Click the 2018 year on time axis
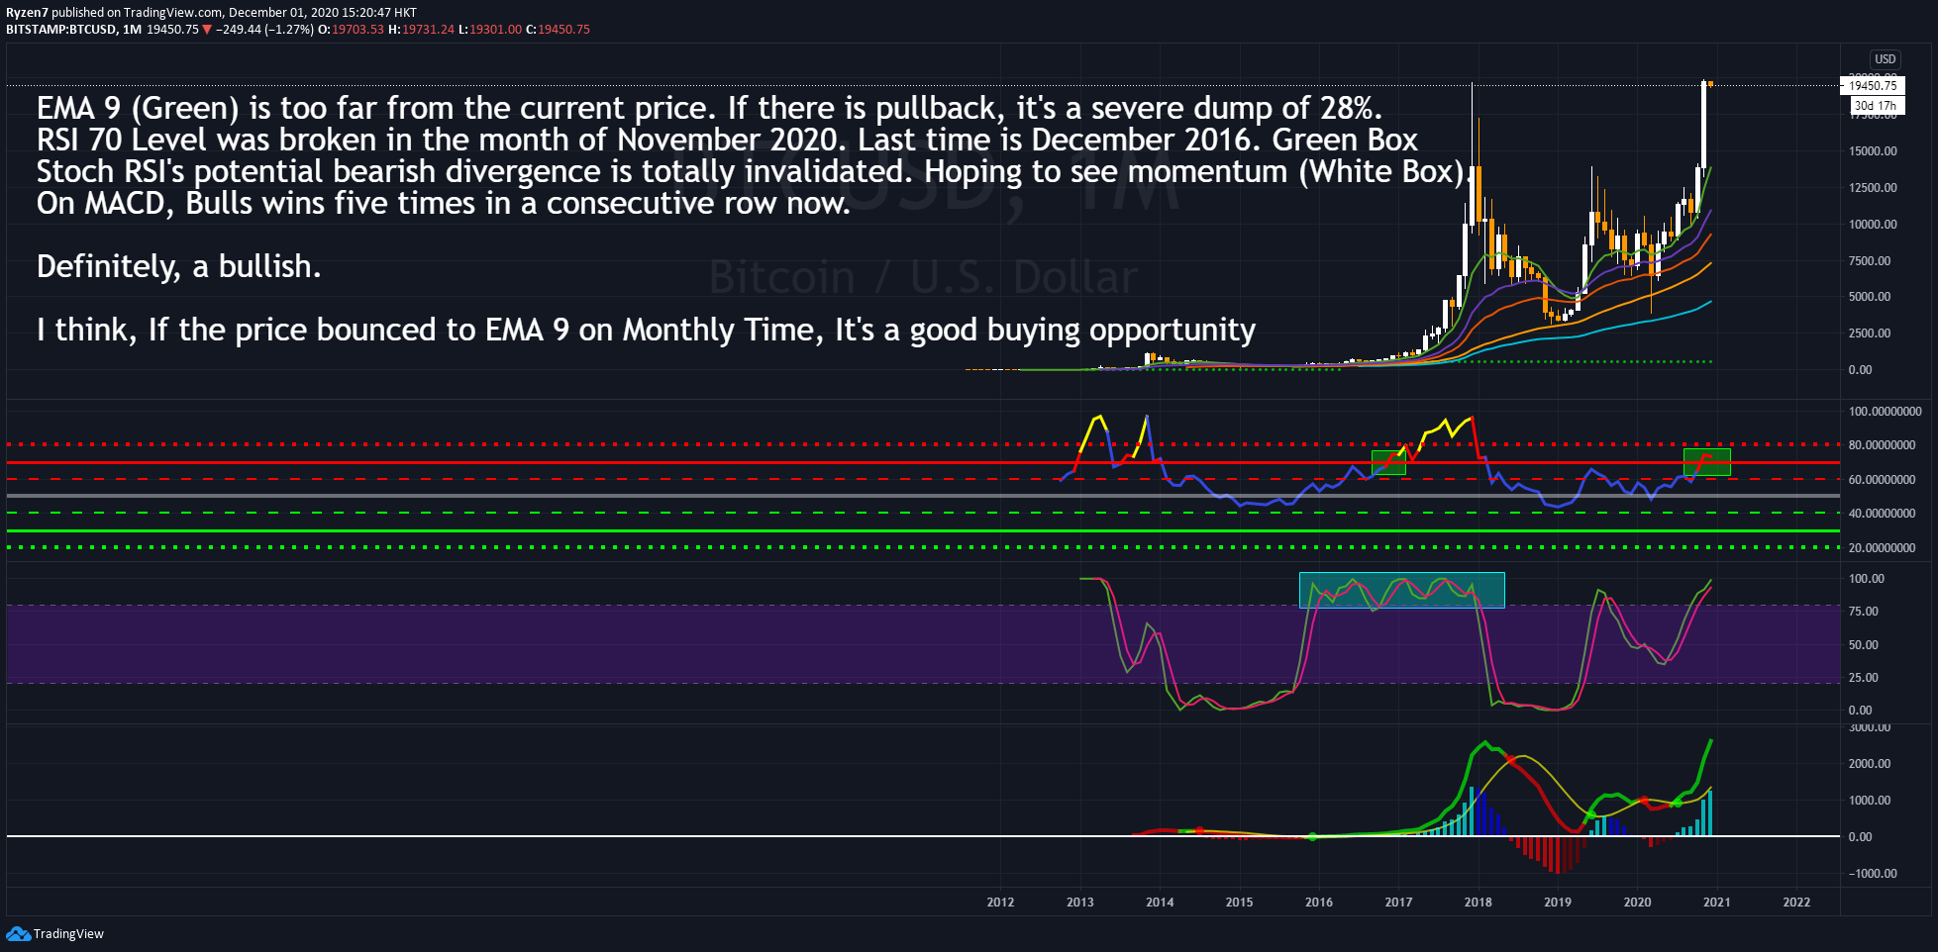This screenshot has height=952, width=1938. (x=1479, y=903)
